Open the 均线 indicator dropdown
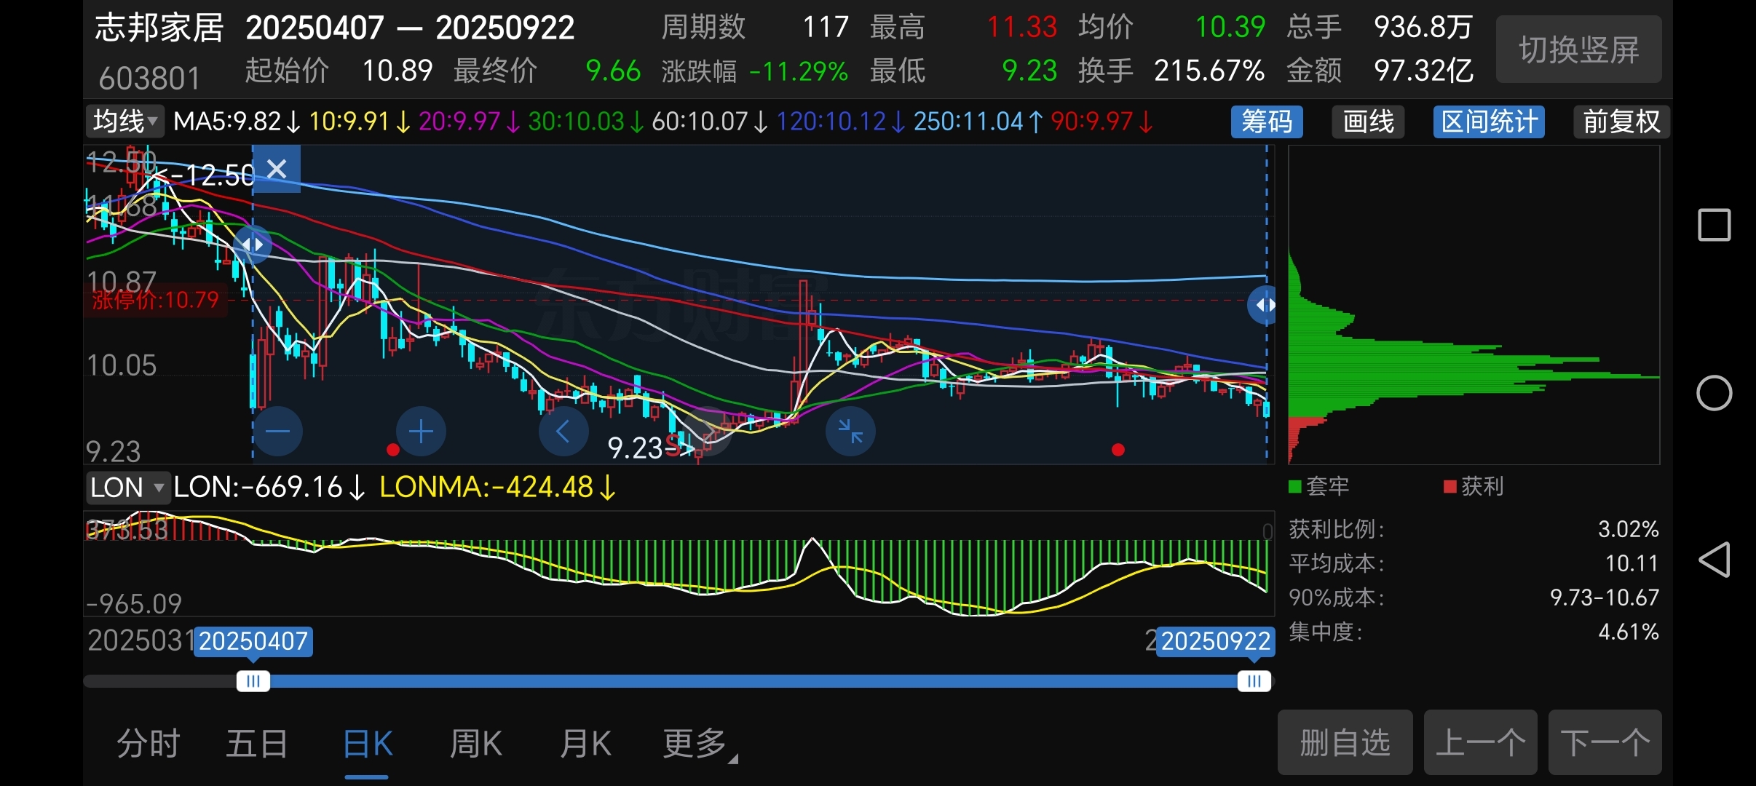Viewport: 1756px width, 786px height. click(x=125, y=121)
